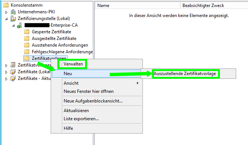This screenshot has width=248, height=145.
Task: Sort by the Name column header
Action: click(x=138, y=6)
